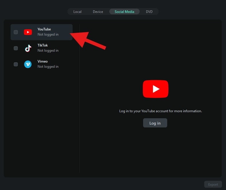Check the Vimeo checkbox

(x=16, y=64)
